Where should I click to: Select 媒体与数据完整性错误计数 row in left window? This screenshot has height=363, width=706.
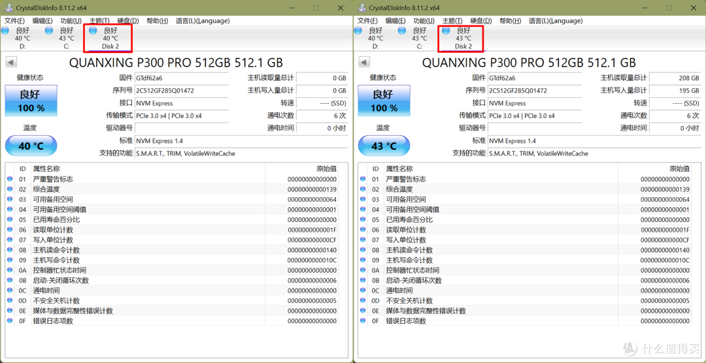[172, 311]
